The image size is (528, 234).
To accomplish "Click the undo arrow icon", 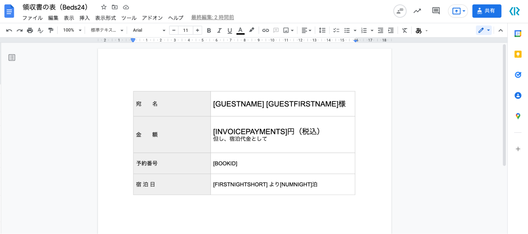I will [9, 30].
